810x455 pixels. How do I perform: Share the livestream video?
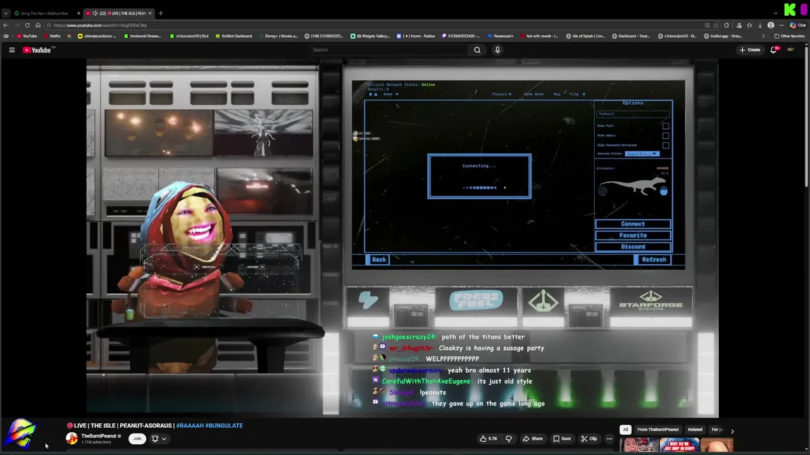click(x=532, y=439)
